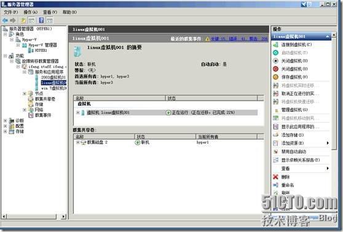Click 禁用自动启动 action

click(294, 152)
